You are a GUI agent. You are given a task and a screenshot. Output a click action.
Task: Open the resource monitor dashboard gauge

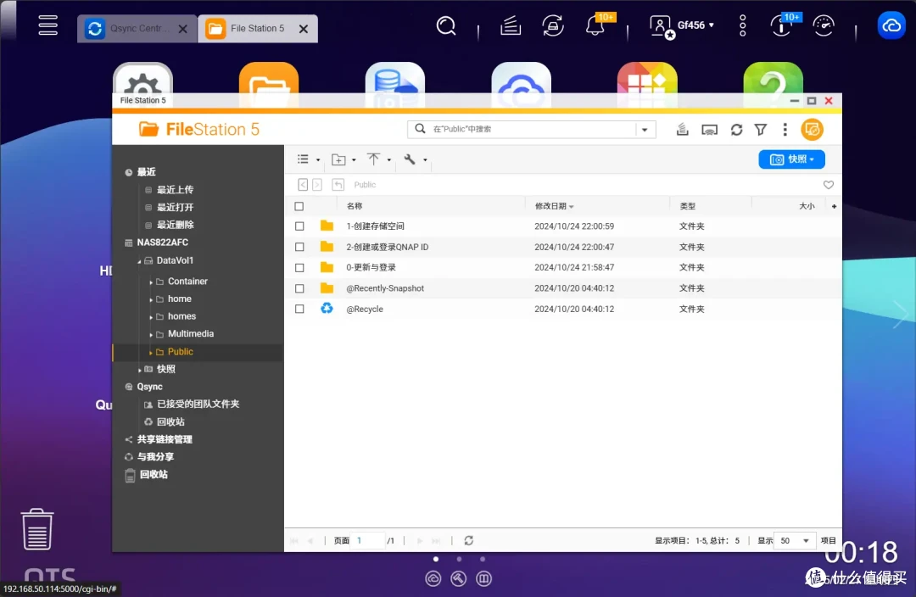pos(824,25)
